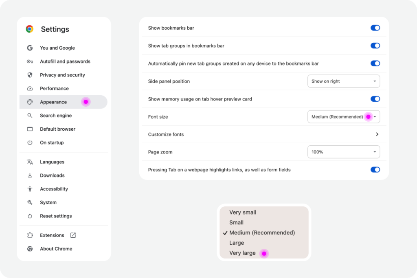Viewport: 417px width, 278px height.
Task: Open the Font size combo box
Action: pos(343,117)
